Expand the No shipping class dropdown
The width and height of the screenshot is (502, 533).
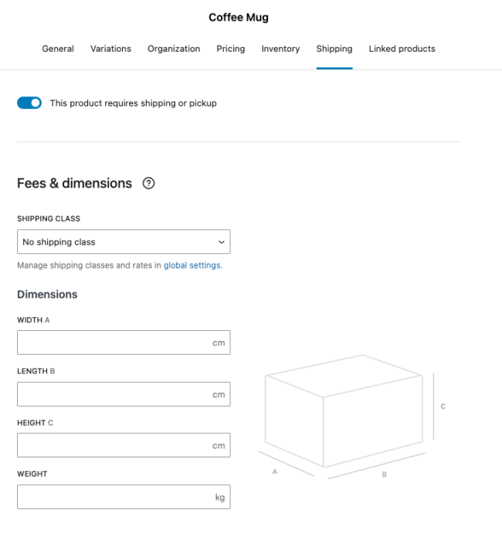[x=124, y=242]
